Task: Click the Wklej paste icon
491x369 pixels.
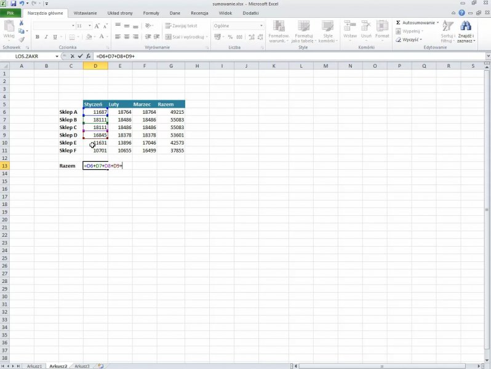Action: pos(9,30)
